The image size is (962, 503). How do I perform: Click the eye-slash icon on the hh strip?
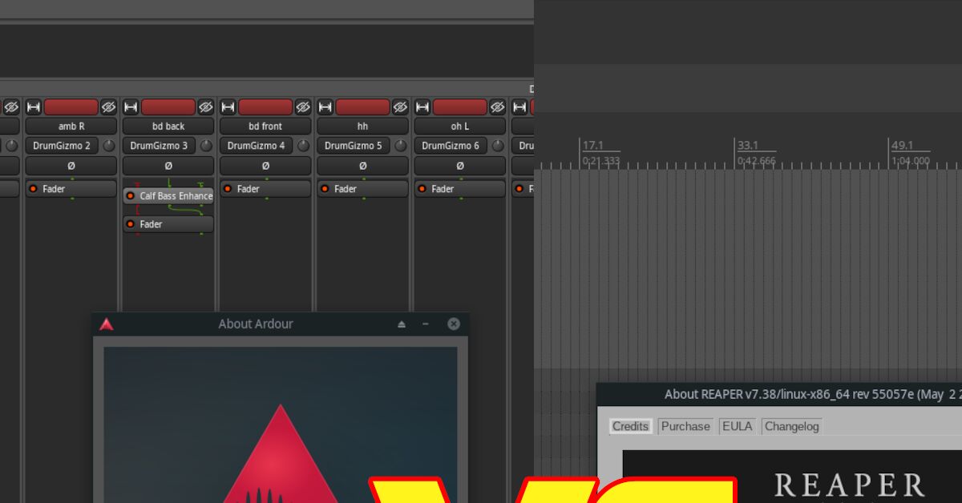tap(398, 107)
